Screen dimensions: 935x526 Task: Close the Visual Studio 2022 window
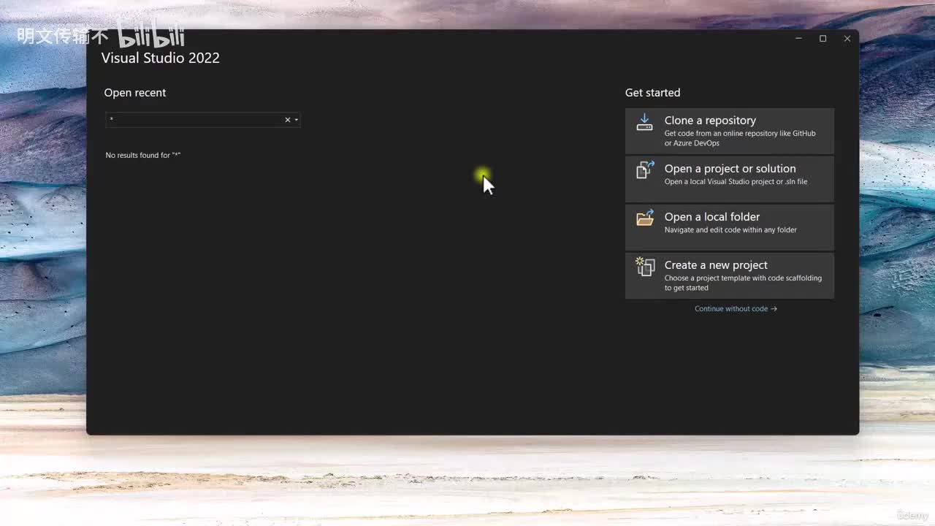click(847, 39)
